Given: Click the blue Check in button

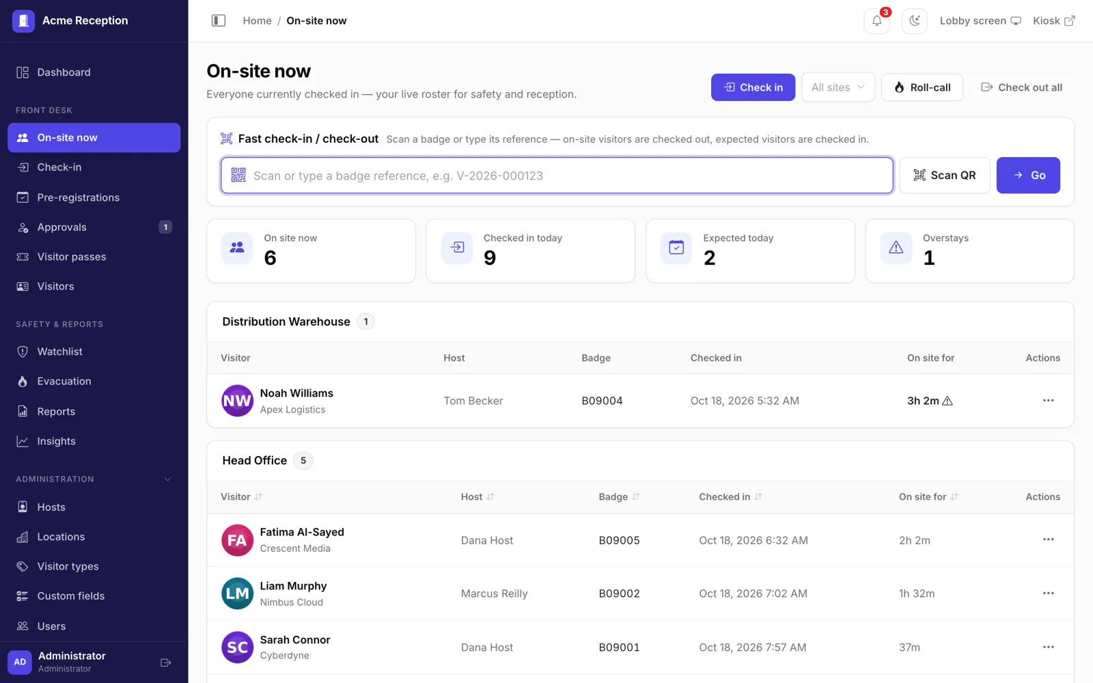Looking at the screenshot, I should (753, 87).
